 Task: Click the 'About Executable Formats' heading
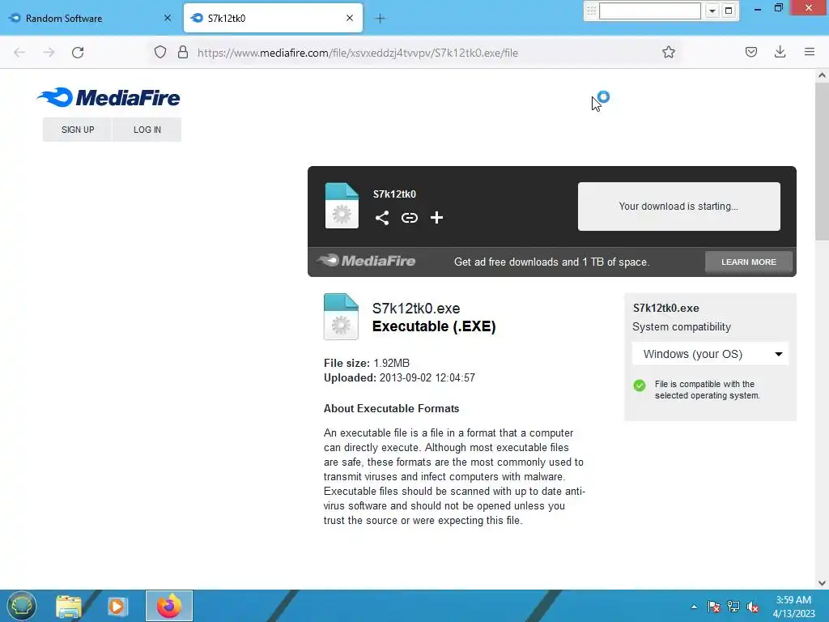pos(391,409)
